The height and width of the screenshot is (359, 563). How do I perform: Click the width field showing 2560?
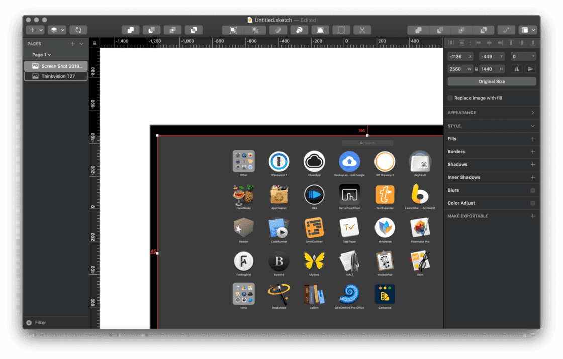[460, 69]
